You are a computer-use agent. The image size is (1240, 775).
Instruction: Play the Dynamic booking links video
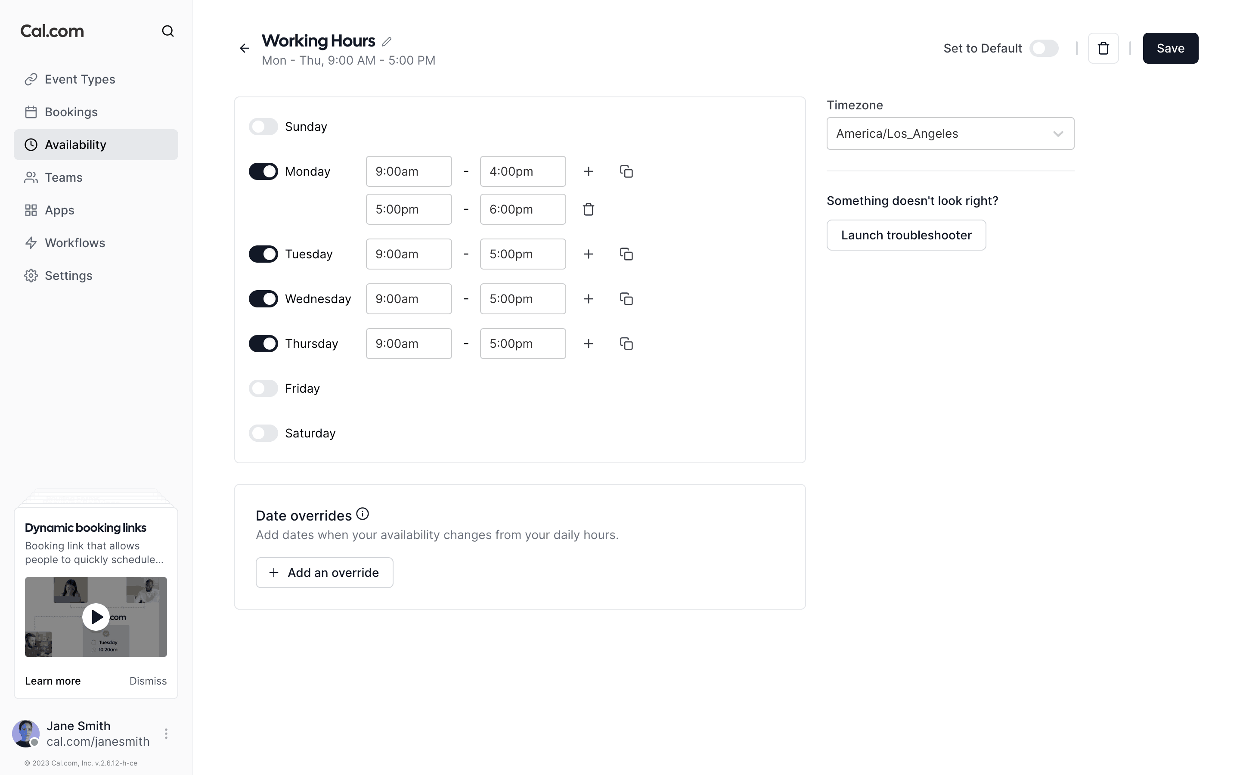point(96,617)
